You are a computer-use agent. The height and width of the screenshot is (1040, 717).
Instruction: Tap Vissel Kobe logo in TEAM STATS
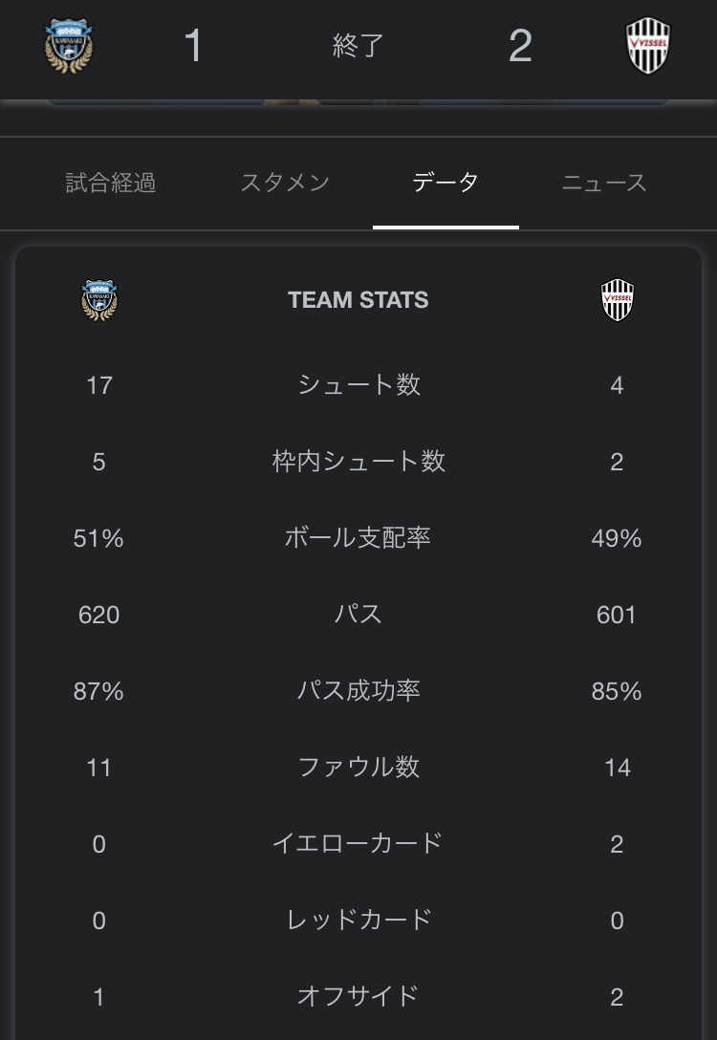[x=618, y=300]
